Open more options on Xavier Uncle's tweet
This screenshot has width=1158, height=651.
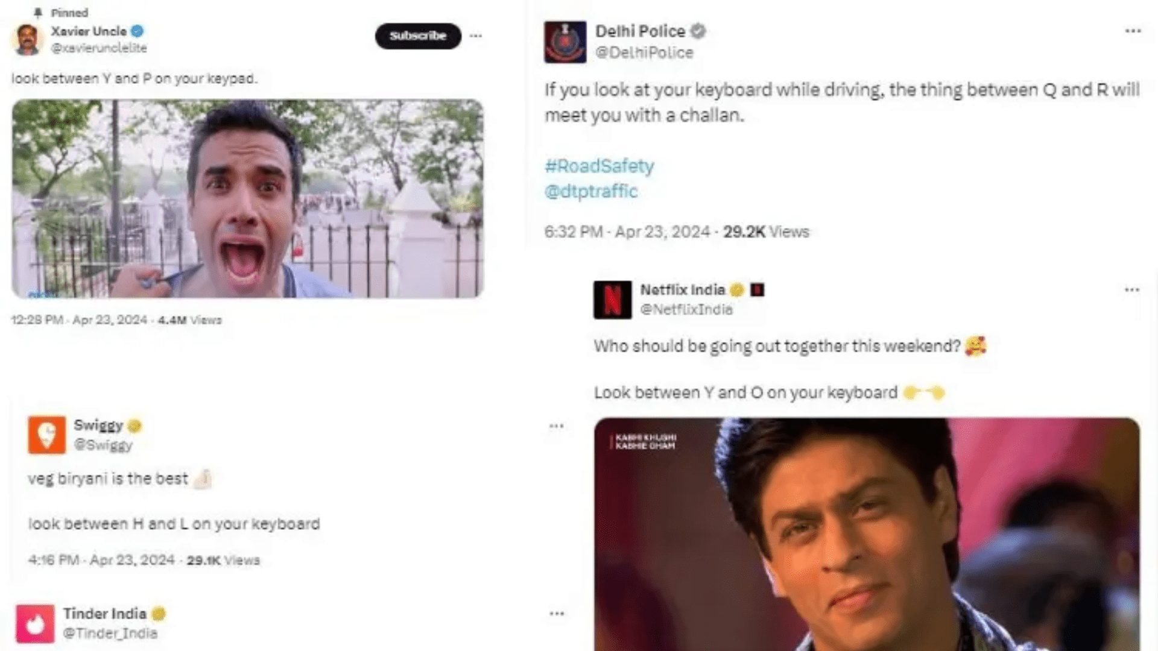coord(476,36)
